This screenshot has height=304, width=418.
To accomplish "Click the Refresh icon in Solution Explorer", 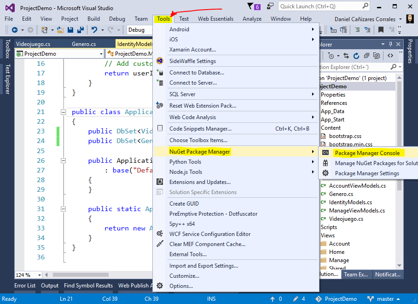I will pos(356,56).
